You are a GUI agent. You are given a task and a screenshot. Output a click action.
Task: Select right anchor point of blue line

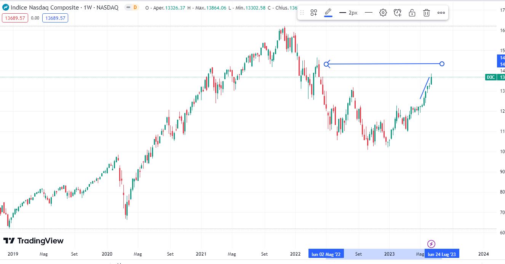[442, 64]
